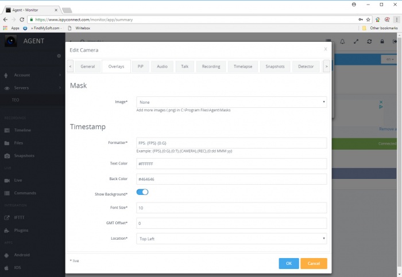
Task: Open Other bookmarks folder
Action: pos(380,28)
